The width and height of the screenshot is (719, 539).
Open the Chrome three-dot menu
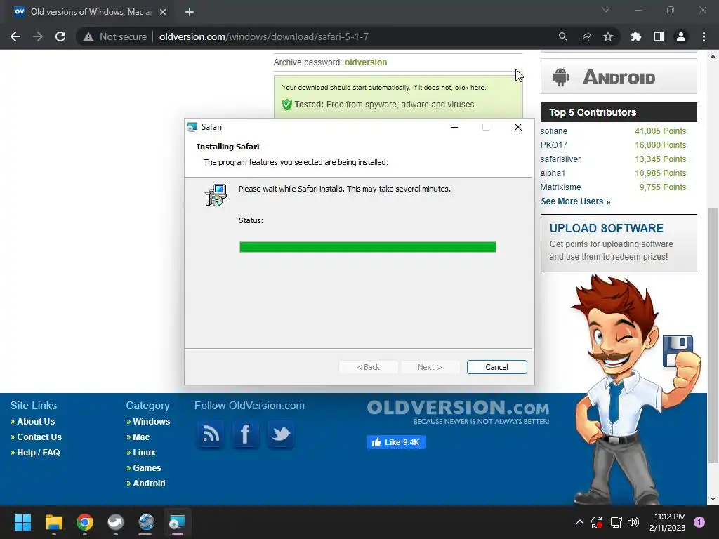[704, 36]
